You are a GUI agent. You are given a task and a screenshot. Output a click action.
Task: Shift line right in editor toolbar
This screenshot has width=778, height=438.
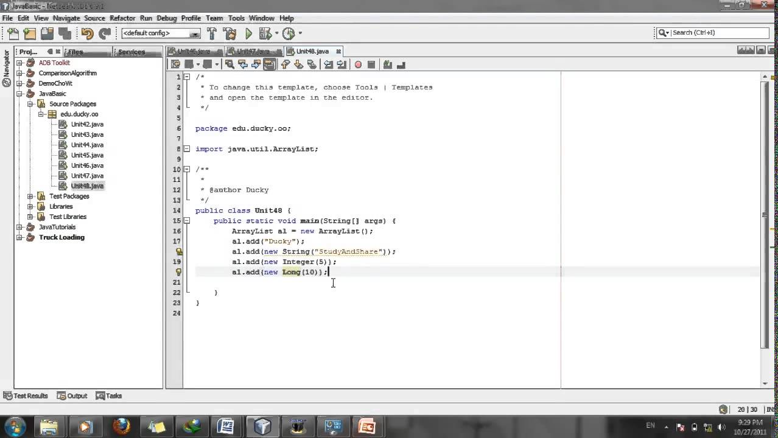point(342,64)
